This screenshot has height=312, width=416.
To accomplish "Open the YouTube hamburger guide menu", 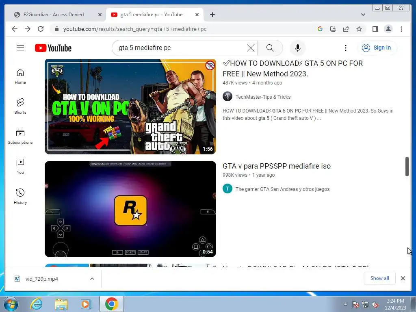I will 20,48.
